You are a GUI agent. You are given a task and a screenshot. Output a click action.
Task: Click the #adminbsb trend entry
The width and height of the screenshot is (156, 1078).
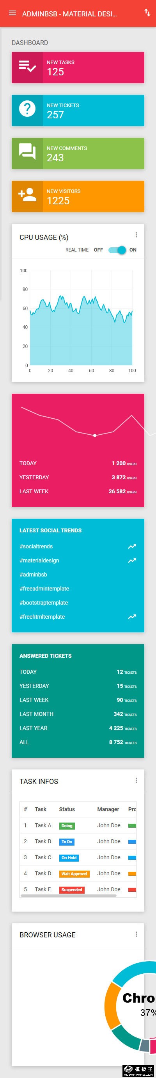point(33,575)
